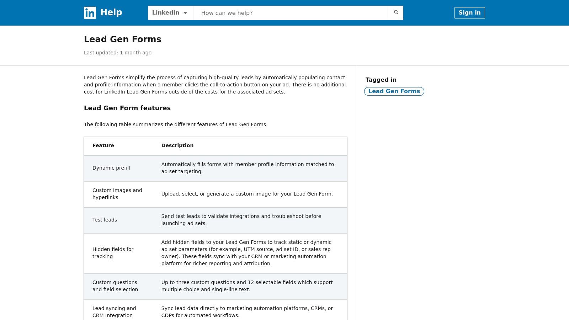The image size is (569, 320).
Task: Click the Lead Gen Form features heading
Action: coord(127,108)
